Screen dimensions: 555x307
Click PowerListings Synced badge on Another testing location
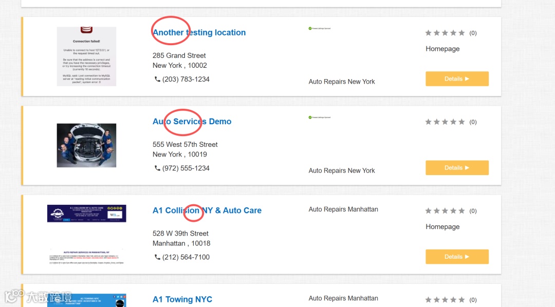319,28
